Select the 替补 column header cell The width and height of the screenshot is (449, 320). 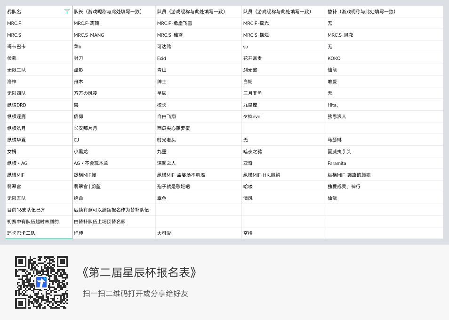click(x=384, y=11)
